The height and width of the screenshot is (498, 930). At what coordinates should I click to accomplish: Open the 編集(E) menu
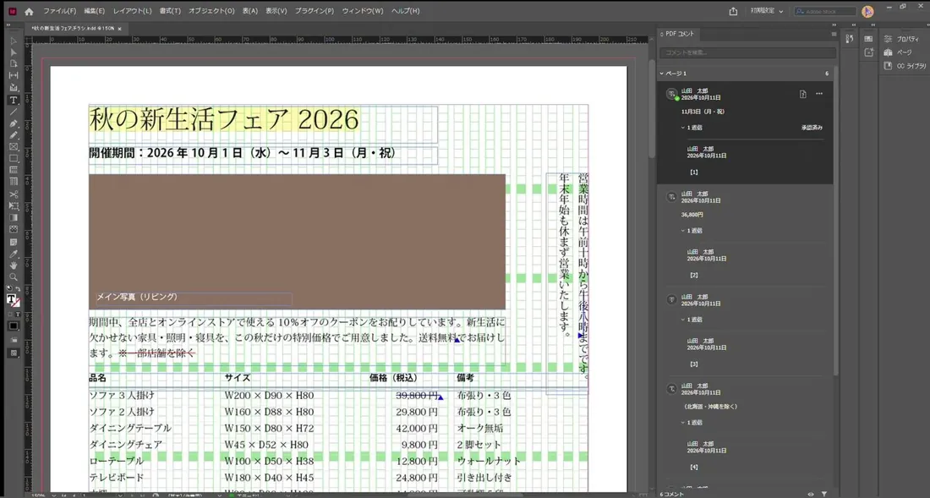click(x=95, y=11)
